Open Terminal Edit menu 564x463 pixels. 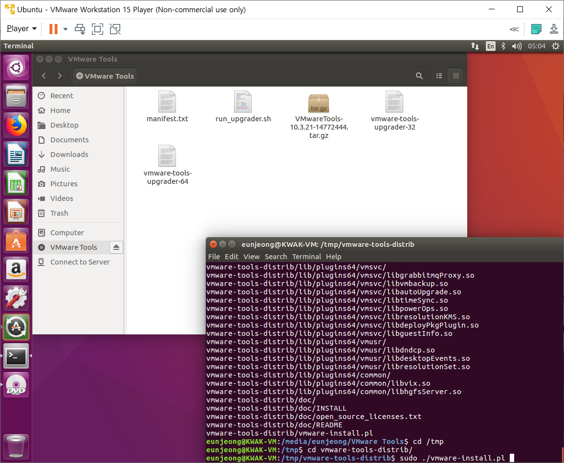click(x=232, y=257)
